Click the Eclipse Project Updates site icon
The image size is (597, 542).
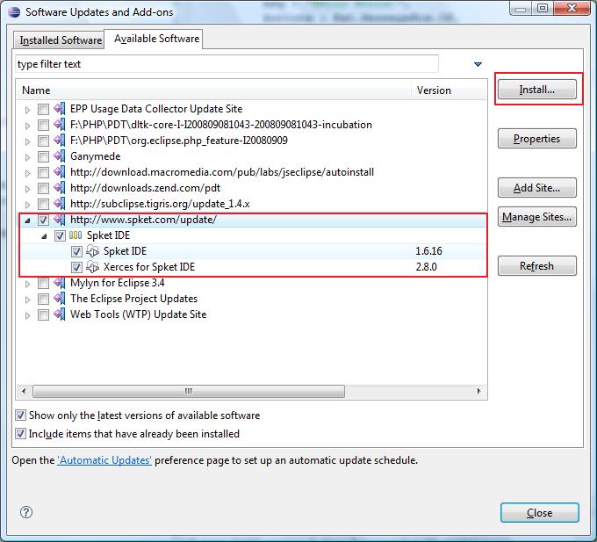(60, 299)
